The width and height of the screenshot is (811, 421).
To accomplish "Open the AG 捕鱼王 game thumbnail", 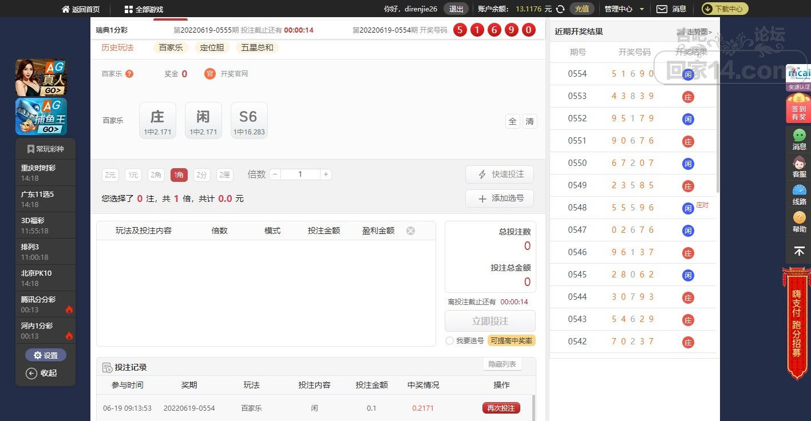I will tap(41, 116).
